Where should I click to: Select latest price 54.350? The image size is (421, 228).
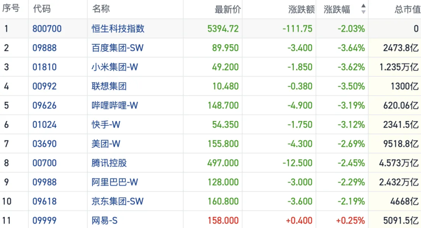(x=225, y=125)
